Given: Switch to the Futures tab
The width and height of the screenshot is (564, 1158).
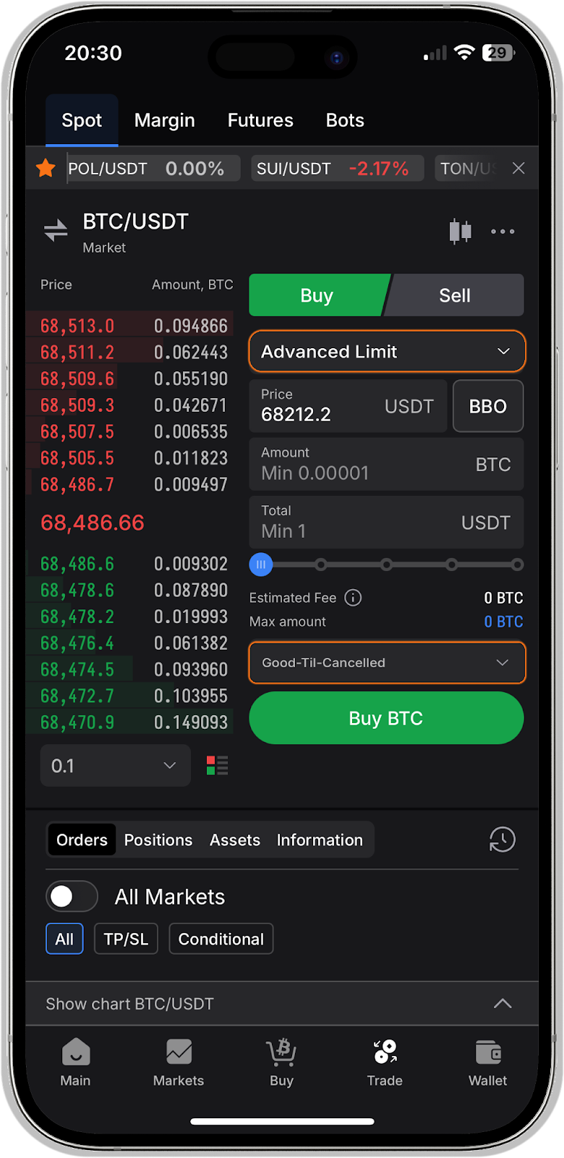Looking at the screenshot, I should [x=260, y=120].
